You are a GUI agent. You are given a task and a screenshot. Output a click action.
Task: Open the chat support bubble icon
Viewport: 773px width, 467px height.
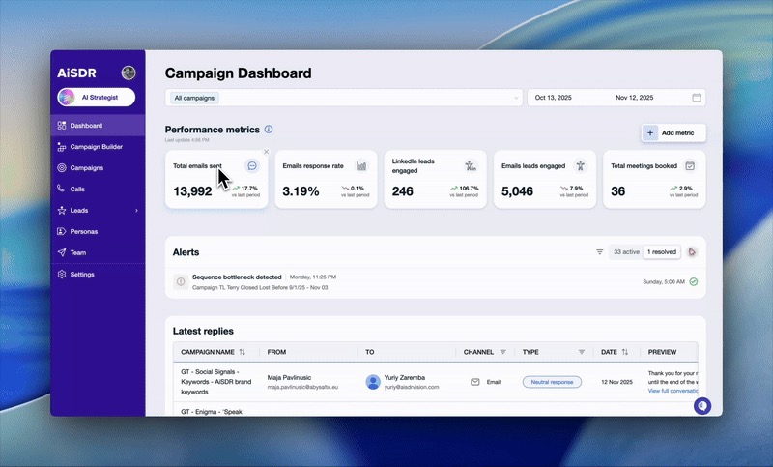tap(701, 406)
